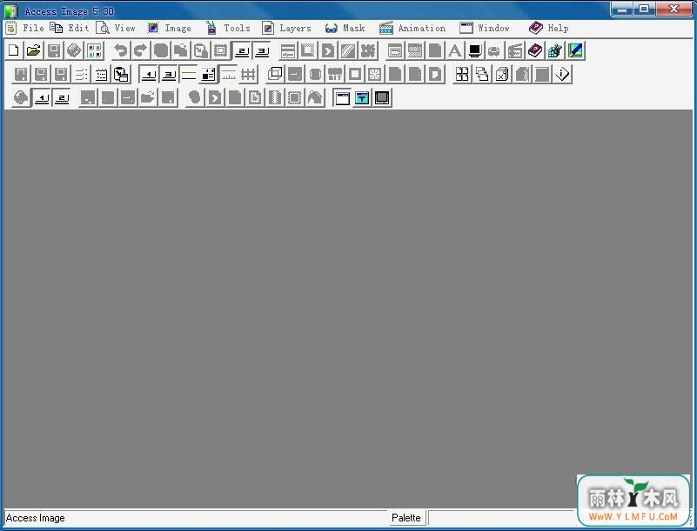This screenshot has height=531, width=697.
Task: Toggle the number 1 button in second toolbar row
Action: (149, 74)
